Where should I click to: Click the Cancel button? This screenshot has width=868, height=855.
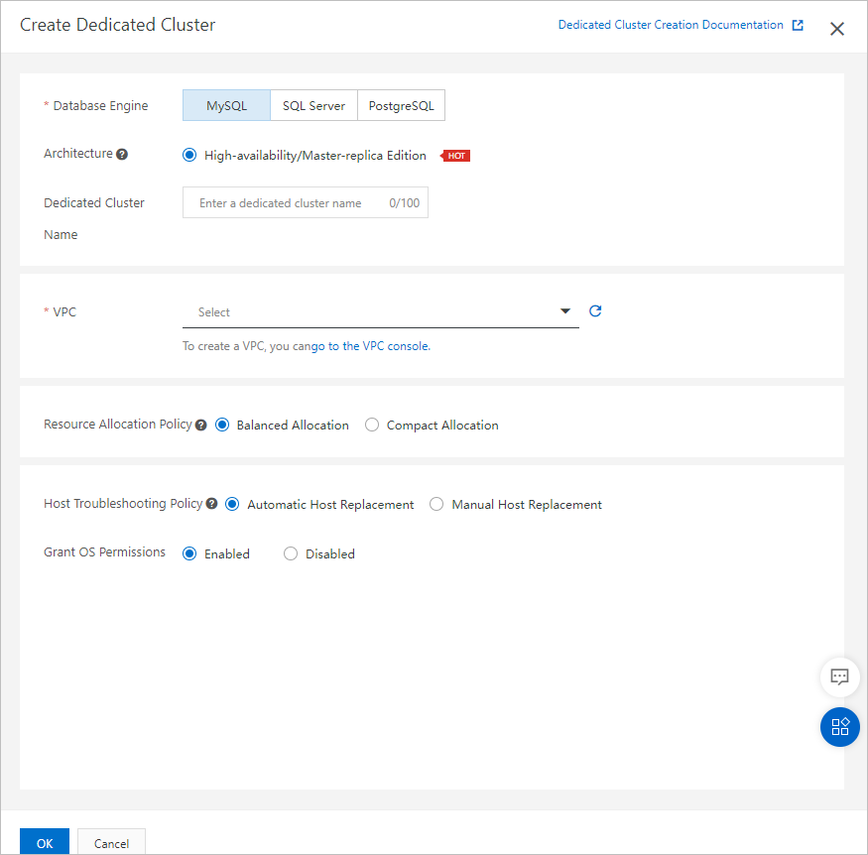[111, 842]
